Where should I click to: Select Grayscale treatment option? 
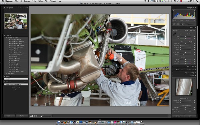tap(192, 30)
